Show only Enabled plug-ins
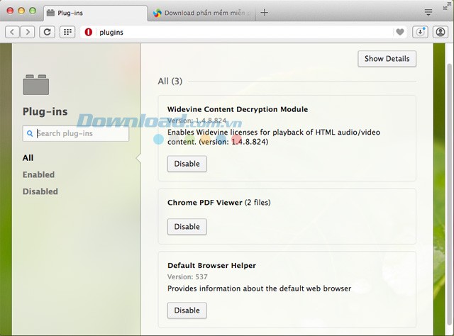This screenshot has height=336, width=454. (38, 174)
